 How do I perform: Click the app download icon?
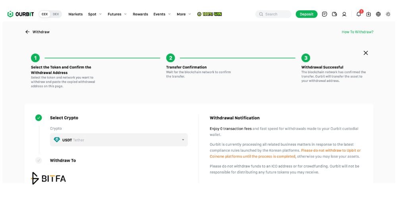pyautogui.click(x=368, y=14)
